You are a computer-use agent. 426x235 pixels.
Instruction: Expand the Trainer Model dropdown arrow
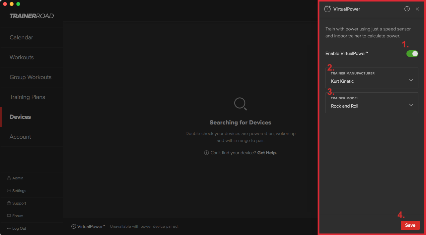(x=411, y=105)
